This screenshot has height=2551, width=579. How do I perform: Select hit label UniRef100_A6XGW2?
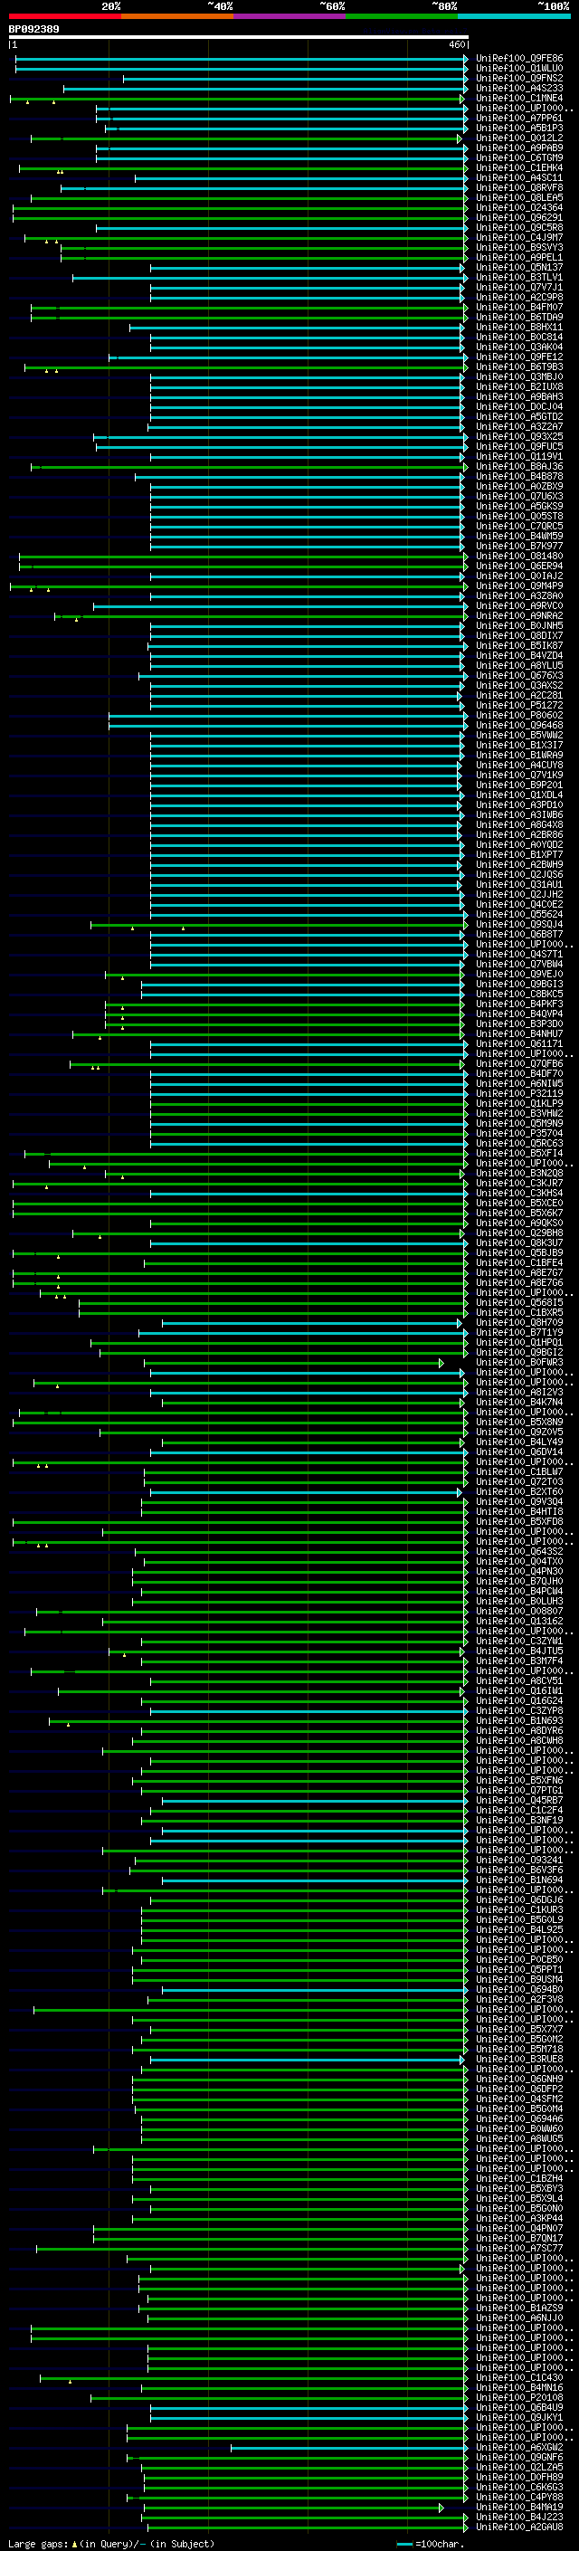519,2447
